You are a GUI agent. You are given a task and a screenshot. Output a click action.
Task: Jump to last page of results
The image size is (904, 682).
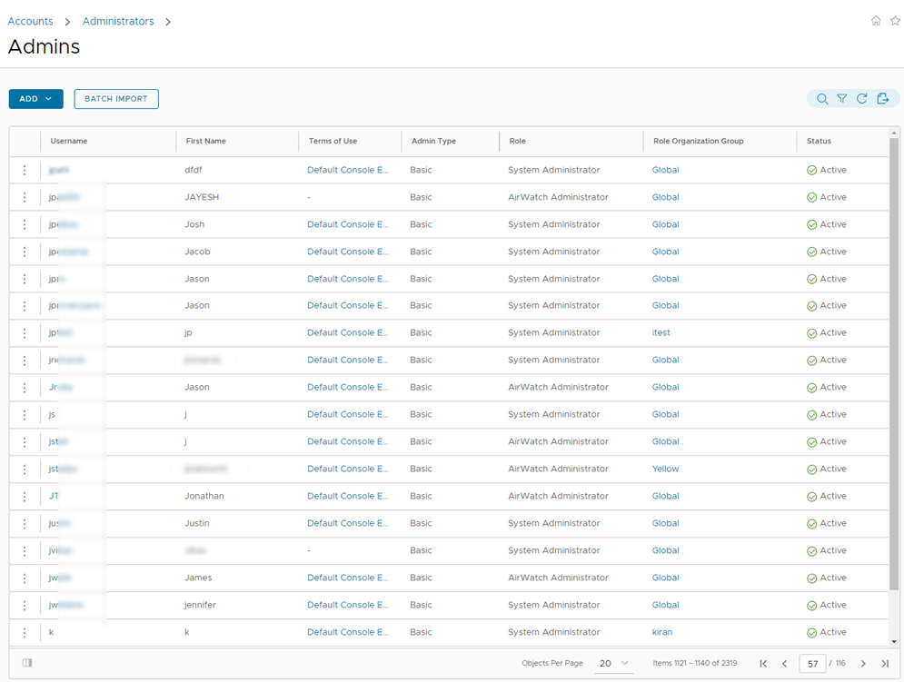884,664
